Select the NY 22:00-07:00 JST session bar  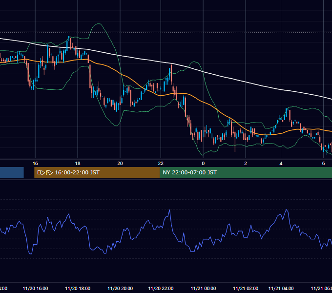pos(246,172)
